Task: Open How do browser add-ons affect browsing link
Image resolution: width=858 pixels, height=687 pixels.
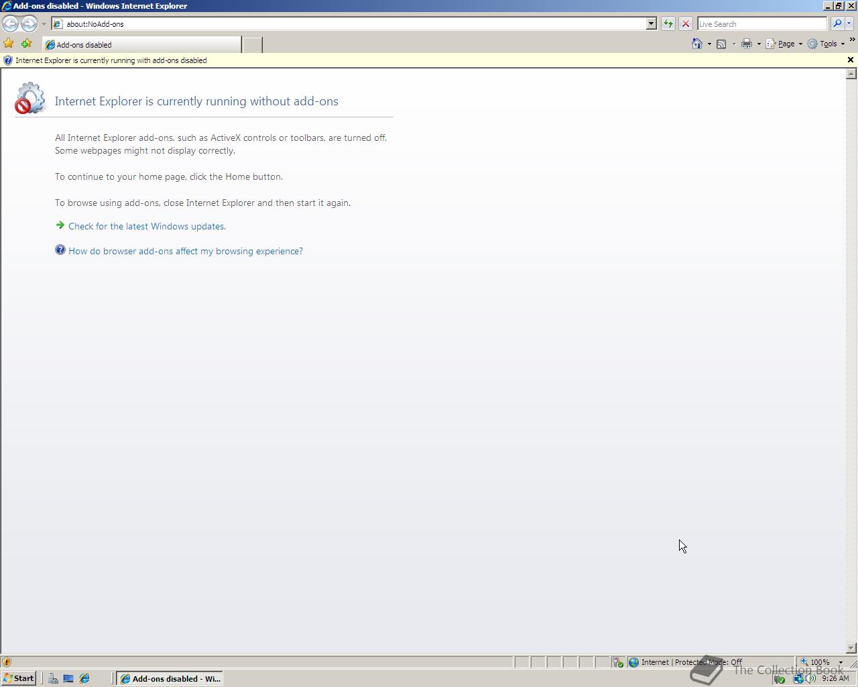Action: pyautogui.click(x=186, y=251)
